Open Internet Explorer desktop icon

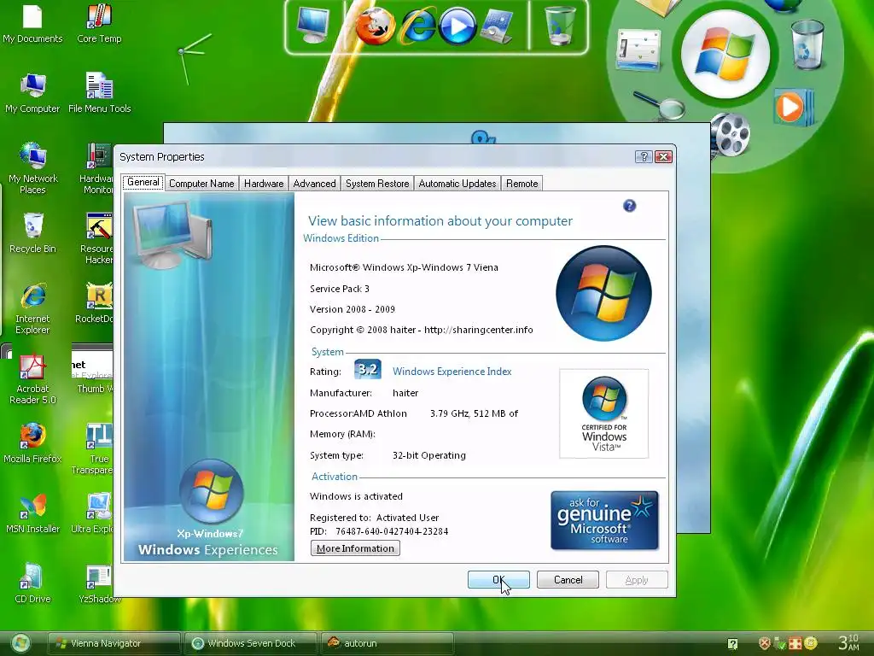click(33, 309)
